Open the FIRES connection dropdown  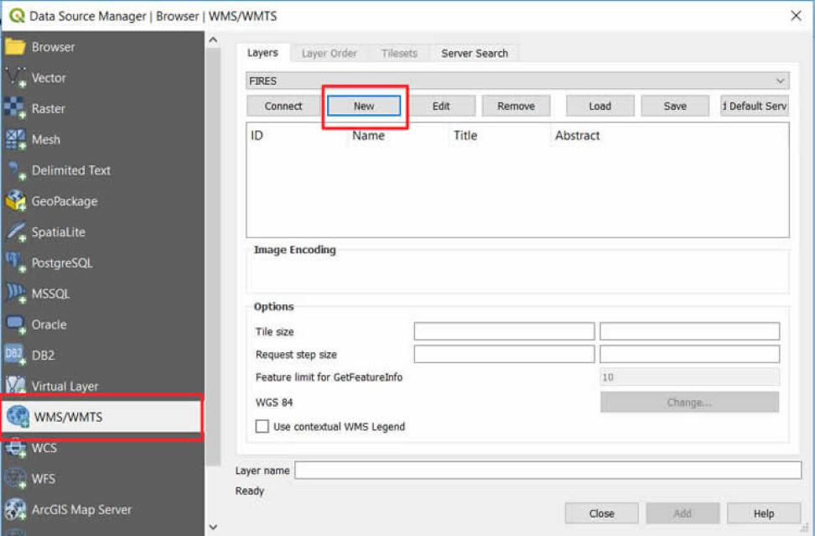pyautogui.click(x=517, y=81)
